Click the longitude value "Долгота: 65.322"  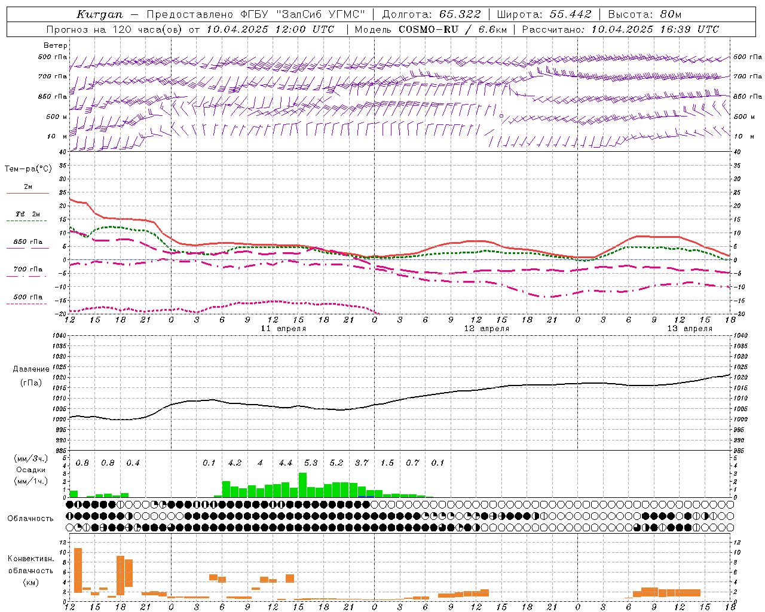click(x=432, y=14)
